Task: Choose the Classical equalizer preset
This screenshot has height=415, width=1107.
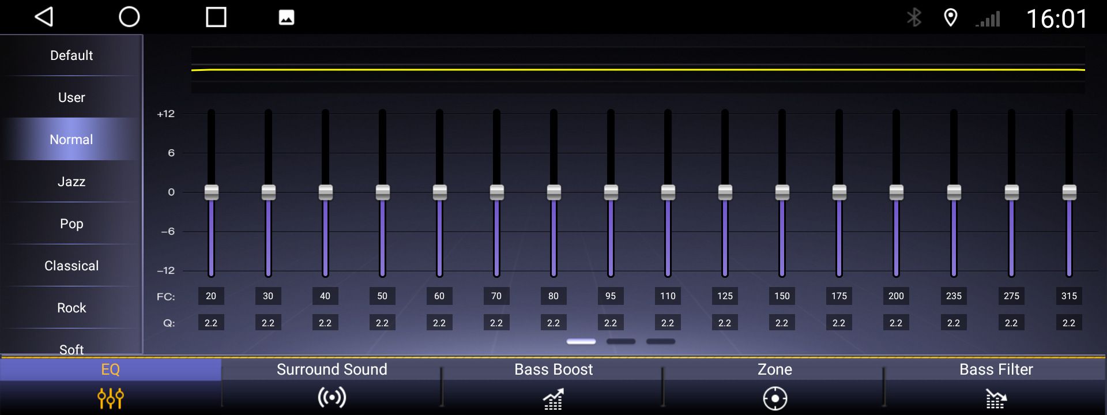Action: coord(71,266)
